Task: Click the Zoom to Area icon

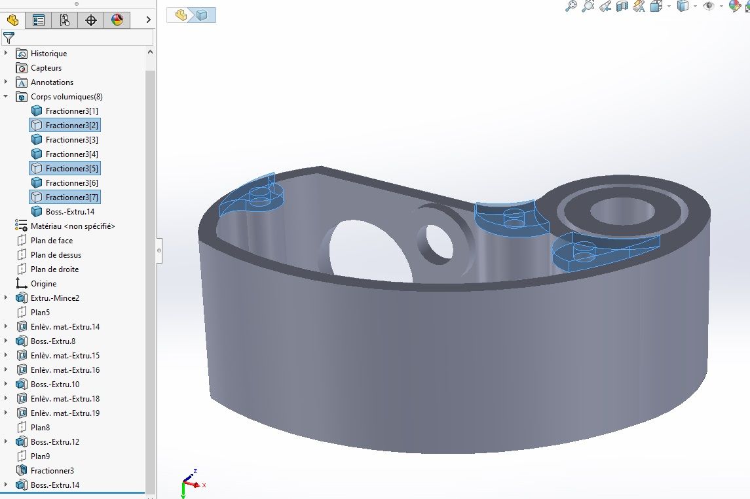Action: pyautogui.click(x=588, y=6)
